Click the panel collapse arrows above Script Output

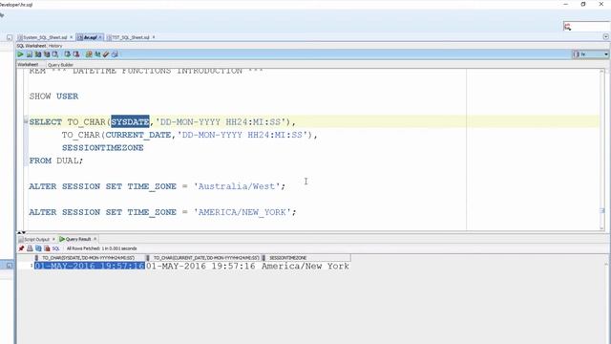click(x=21, y=232)
